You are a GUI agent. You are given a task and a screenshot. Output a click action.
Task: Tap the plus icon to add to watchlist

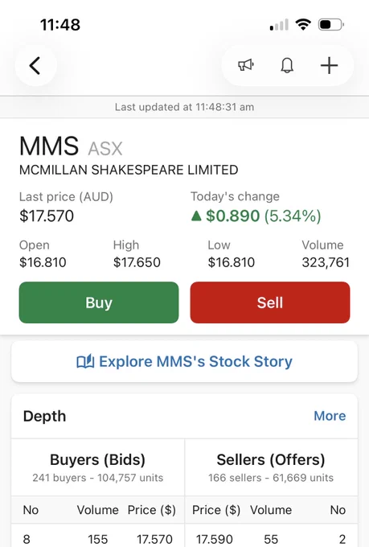(329, 65)
